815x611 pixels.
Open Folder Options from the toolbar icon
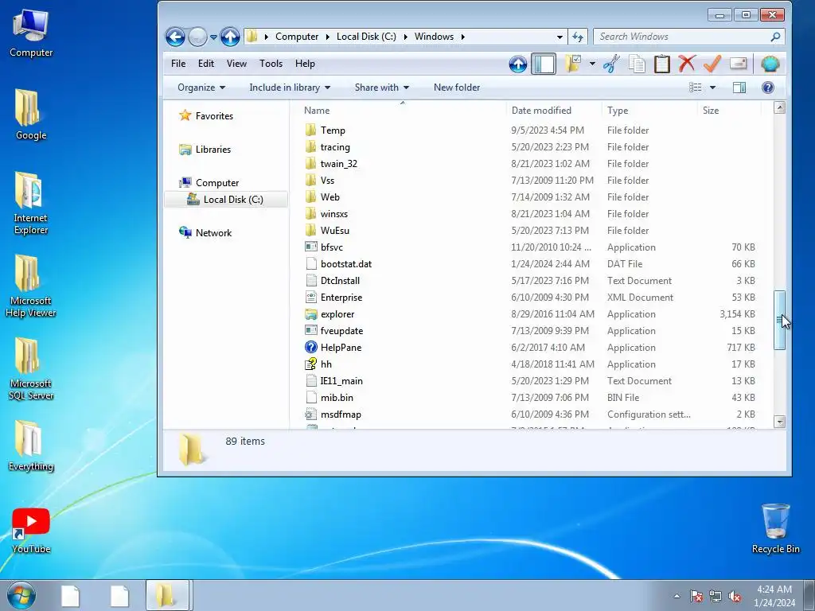tap(573, 64)
